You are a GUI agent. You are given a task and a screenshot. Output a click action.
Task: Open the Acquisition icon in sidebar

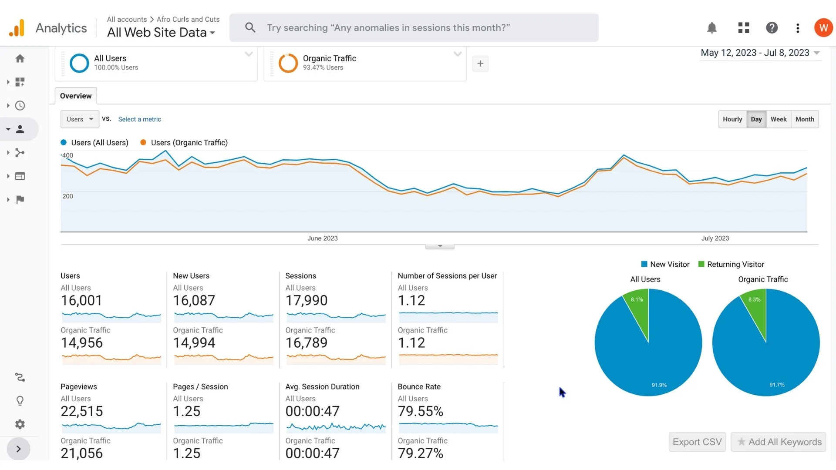coord(20,153)
